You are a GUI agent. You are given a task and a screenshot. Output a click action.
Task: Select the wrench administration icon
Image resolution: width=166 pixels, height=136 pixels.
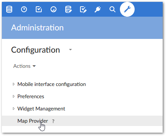127,9
